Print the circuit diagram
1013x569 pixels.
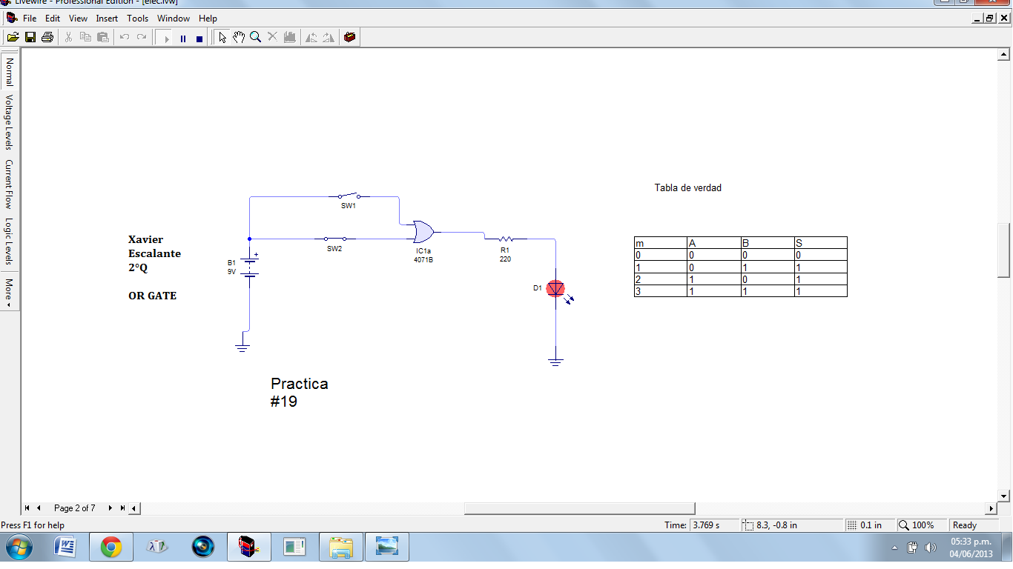pyautogui.click(x=47, y=36)
